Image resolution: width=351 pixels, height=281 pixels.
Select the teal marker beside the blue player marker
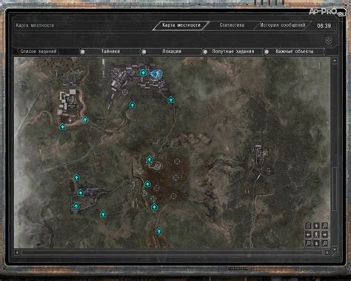(143, 73)
